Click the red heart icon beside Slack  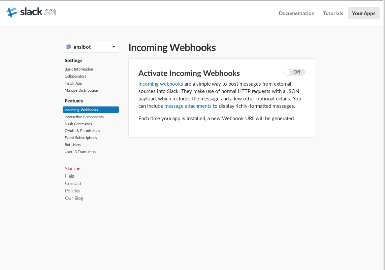(78, 169)
